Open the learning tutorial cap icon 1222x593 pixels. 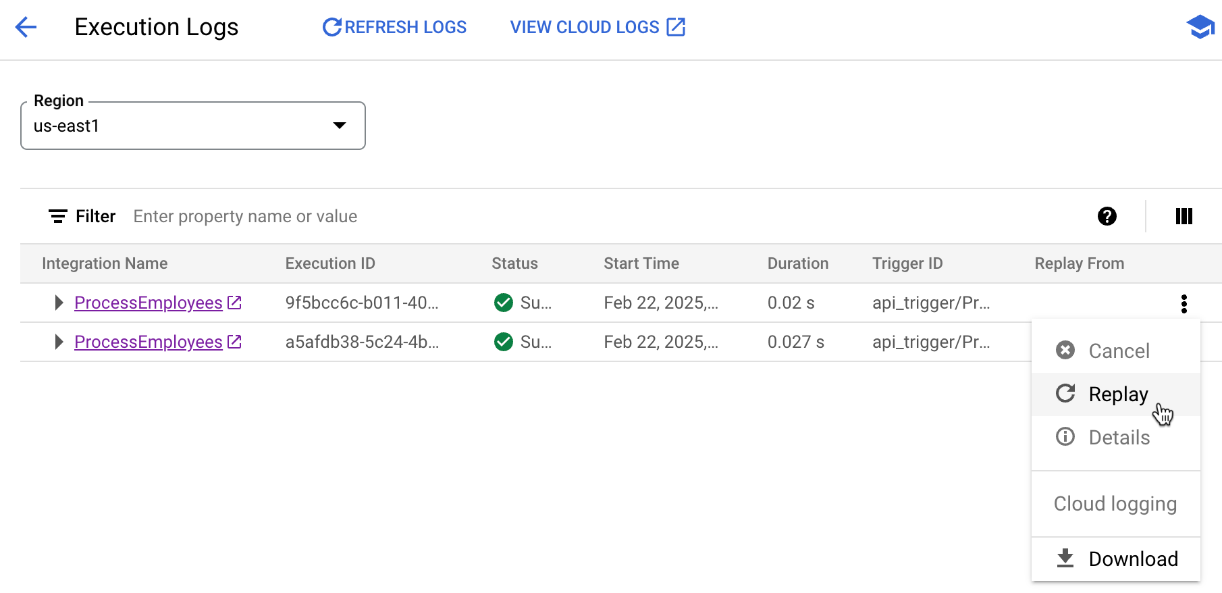pos(1200,27)
